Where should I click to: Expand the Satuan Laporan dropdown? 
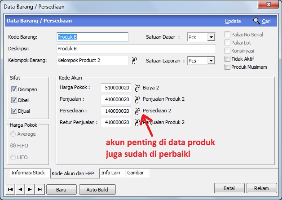[211, 61]
